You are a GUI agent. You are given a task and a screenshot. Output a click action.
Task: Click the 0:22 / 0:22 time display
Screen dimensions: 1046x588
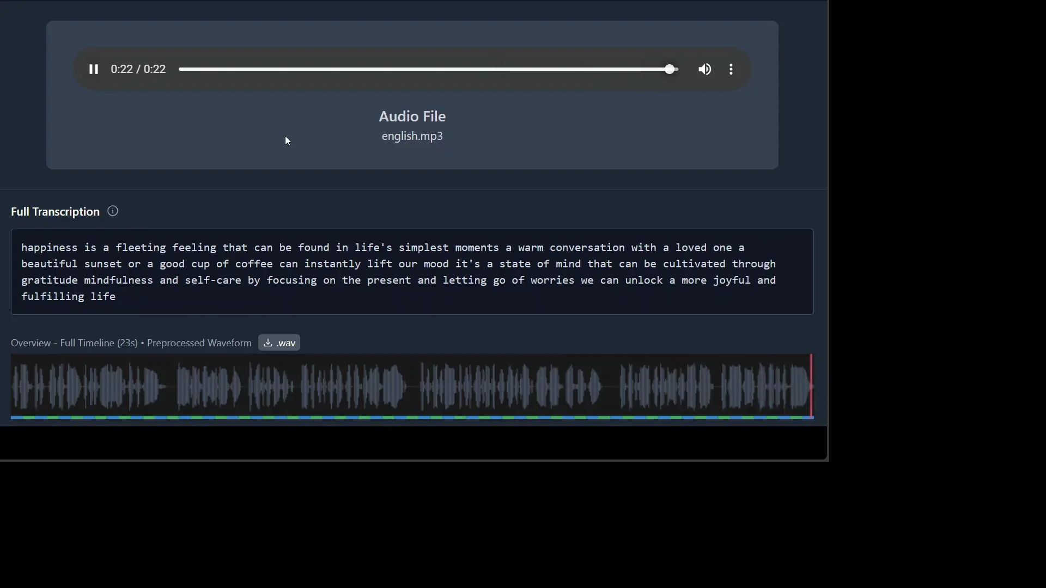(x=138, y=69)
